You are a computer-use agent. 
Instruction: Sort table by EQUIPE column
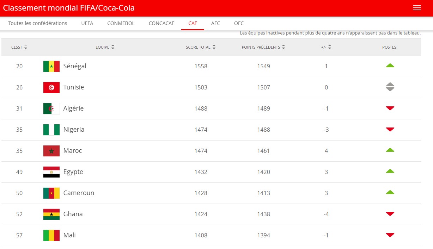pyautogui.click(x=105, y=47)
